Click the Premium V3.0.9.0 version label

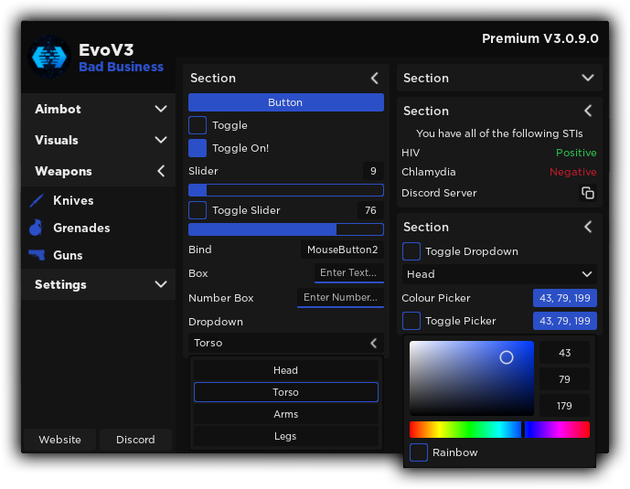click(540, 38)
